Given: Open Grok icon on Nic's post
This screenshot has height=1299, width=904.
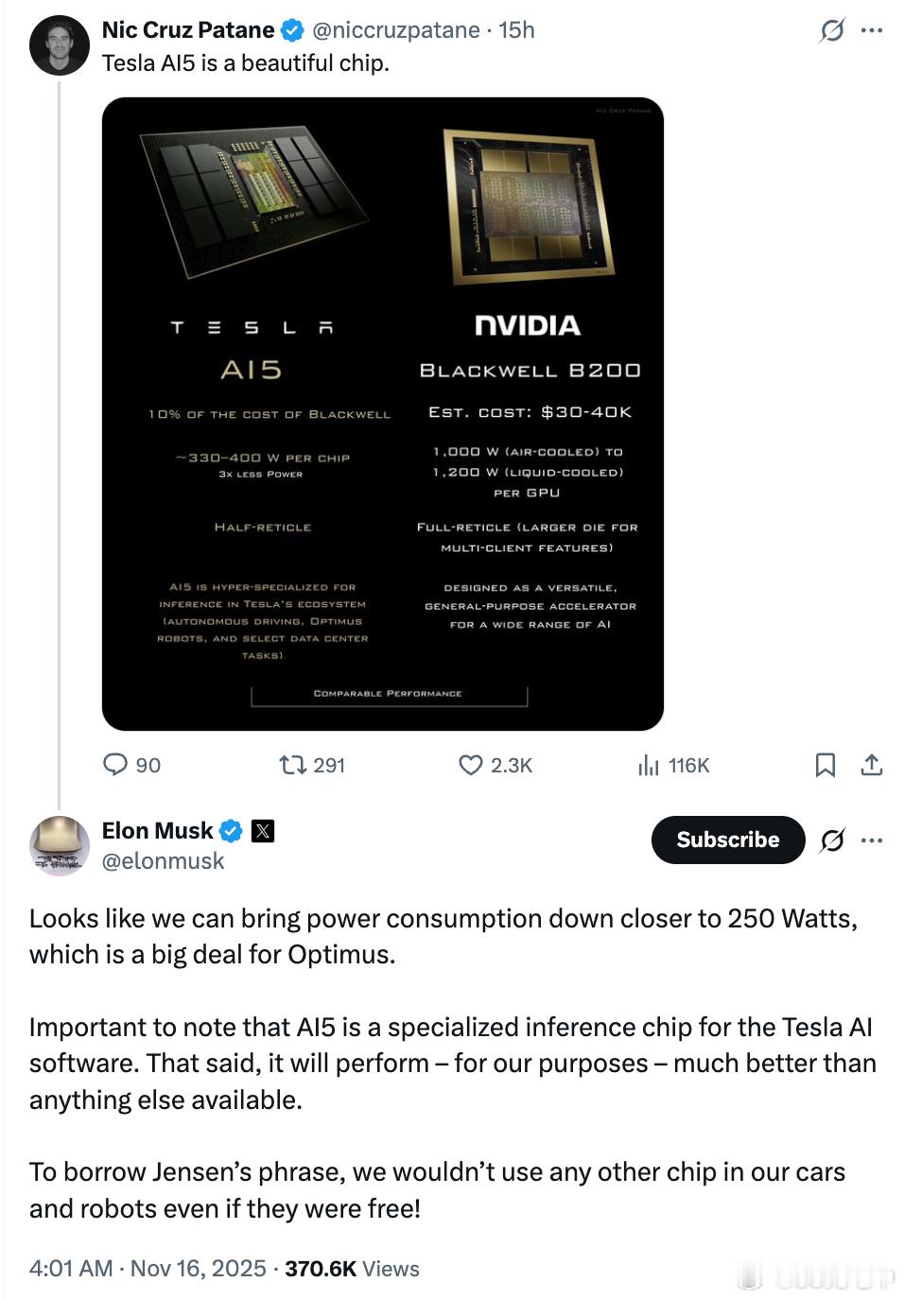Looking at the screenshot, I should click(x=831, y=31).
